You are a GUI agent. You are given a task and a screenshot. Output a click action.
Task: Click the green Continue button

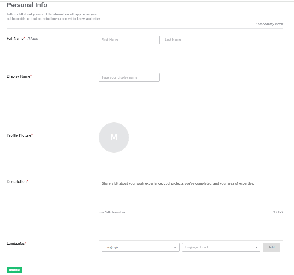pos(14,270)
